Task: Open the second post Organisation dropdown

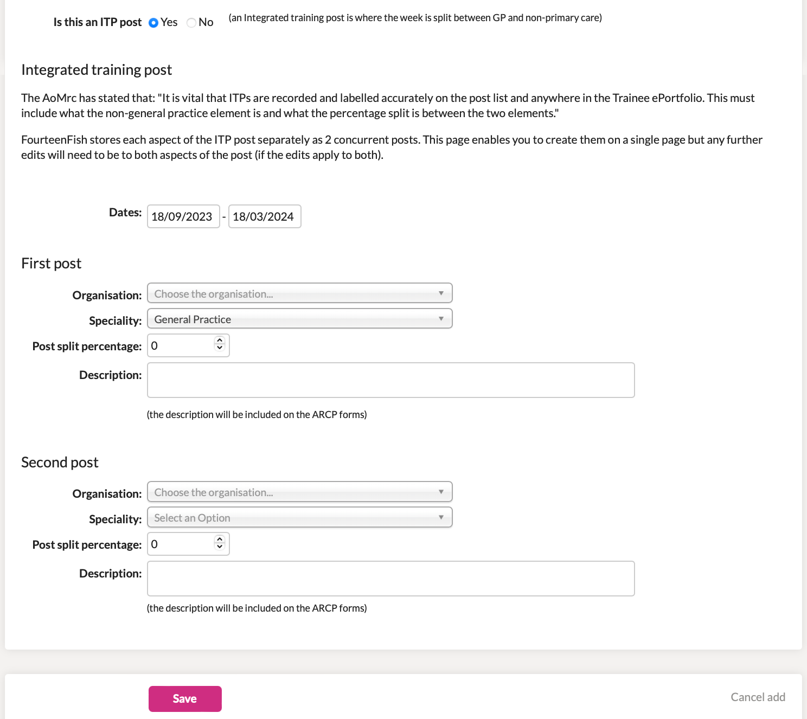Action: pyautogui.click(x=299, y=491)
